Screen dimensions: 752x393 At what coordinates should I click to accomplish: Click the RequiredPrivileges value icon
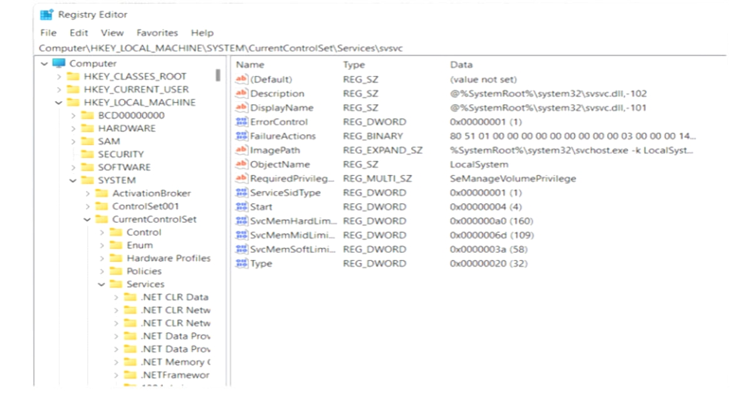[x=241, y=179]
